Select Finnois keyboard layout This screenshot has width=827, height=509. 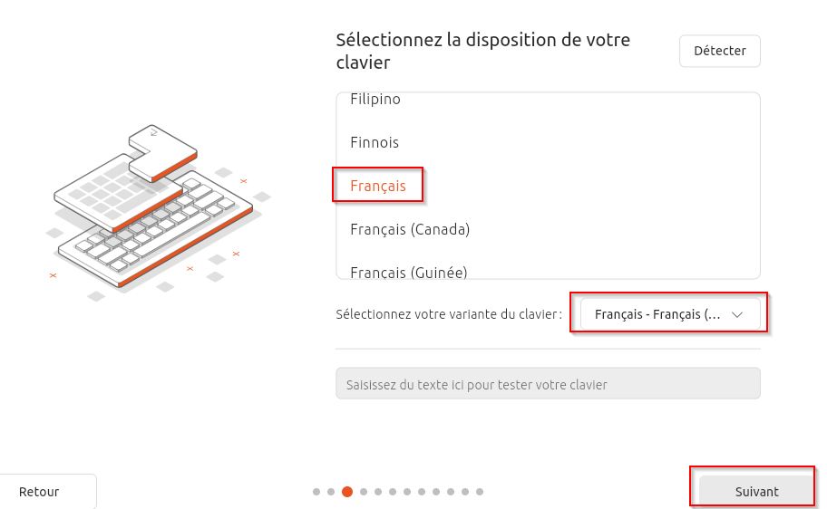point(375,142)
